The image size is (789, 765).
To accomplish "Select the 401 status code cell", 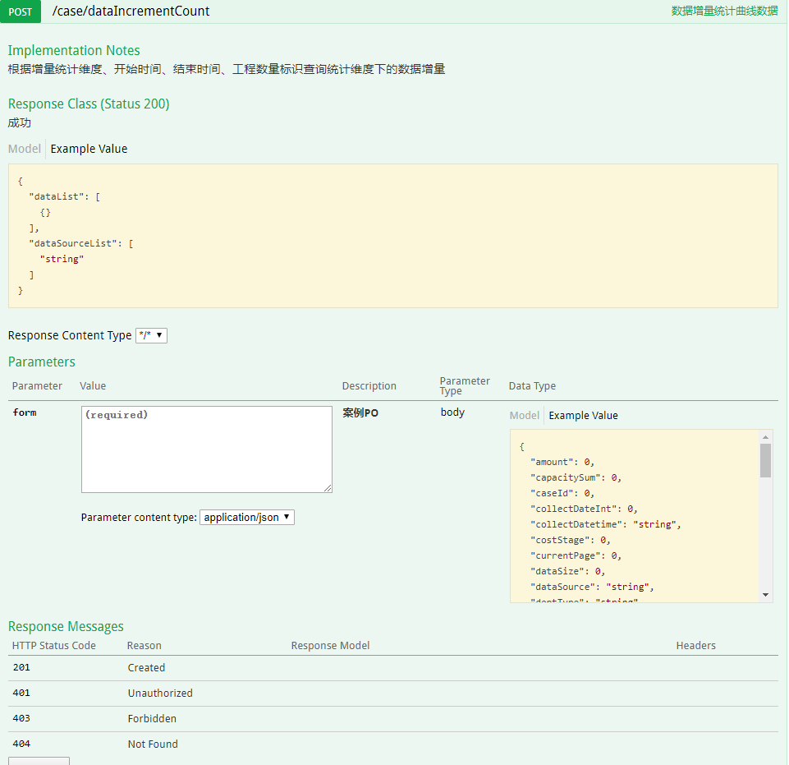I will click(21, 693).
